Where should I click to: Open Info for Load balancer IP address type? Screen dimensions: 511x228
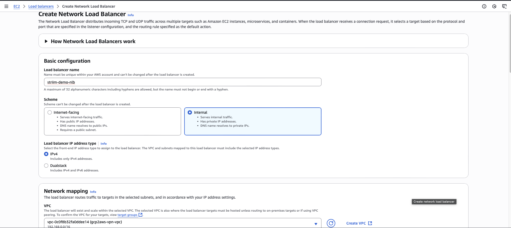point(104,144)
